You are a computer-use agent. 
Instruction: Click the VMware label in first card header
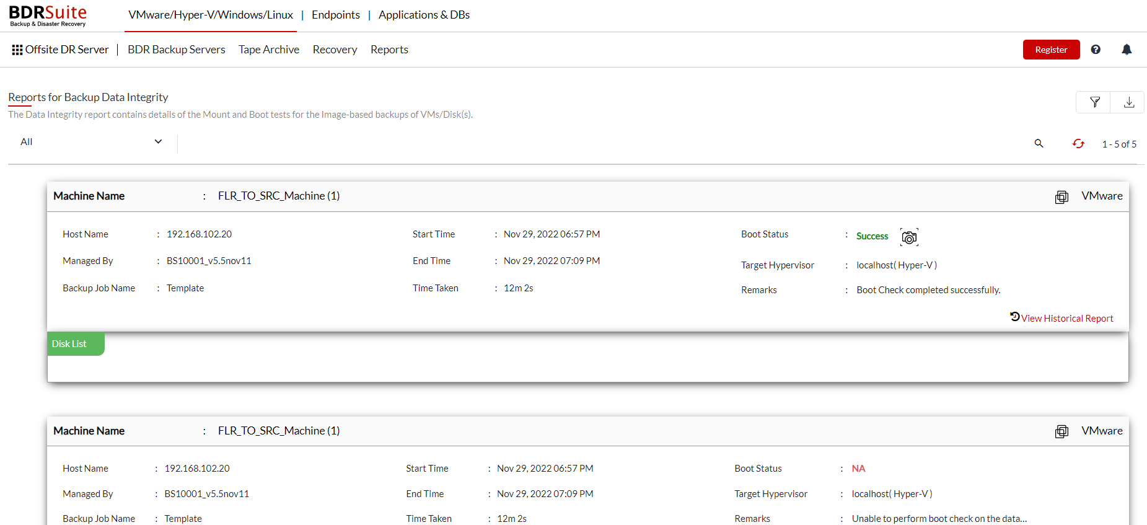point(1102,196)
